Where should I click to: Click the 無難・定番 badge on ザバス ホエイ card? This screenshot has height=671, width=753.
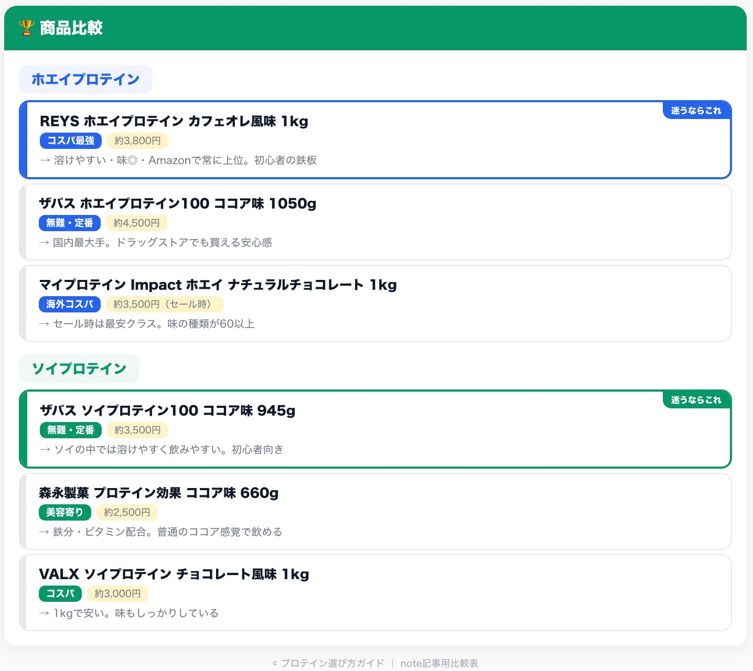click(x=70, y=223)
